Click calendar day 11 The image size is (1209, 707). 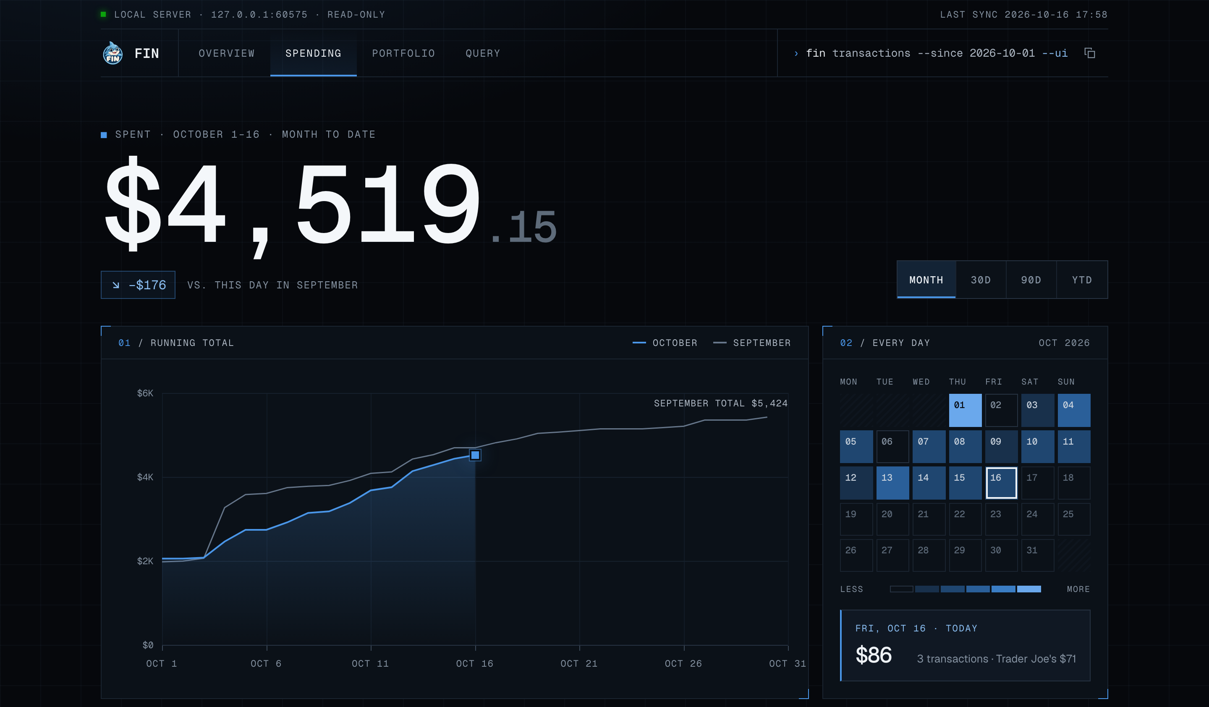1074,447
